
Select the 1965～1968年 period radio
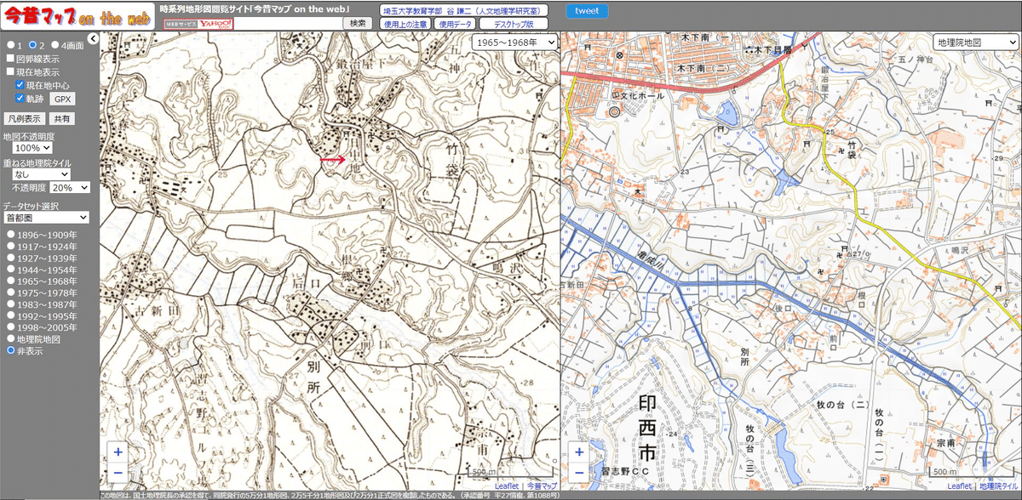pos(11,281)
